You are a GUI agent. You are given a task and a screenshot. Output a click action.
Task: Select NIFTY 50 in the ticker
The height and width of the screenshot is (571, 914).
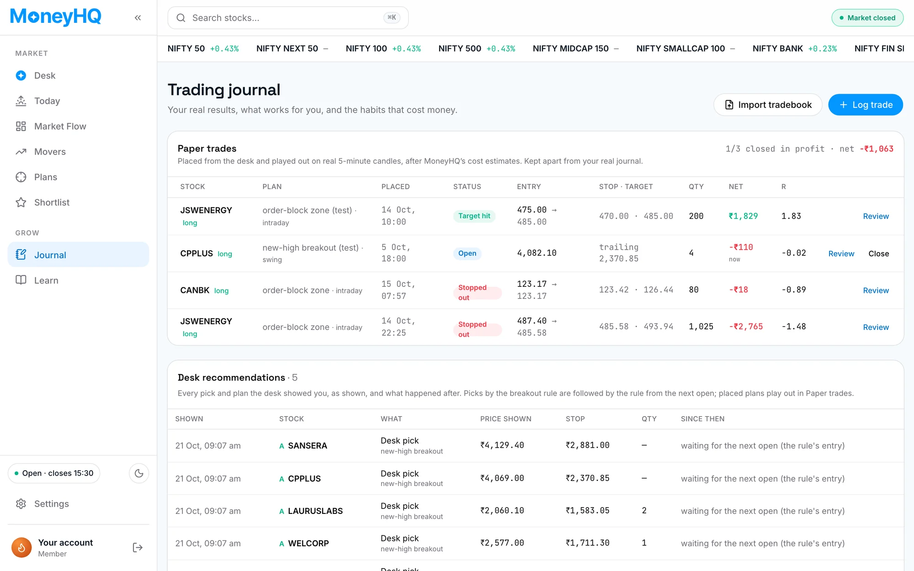pos(203,48)
